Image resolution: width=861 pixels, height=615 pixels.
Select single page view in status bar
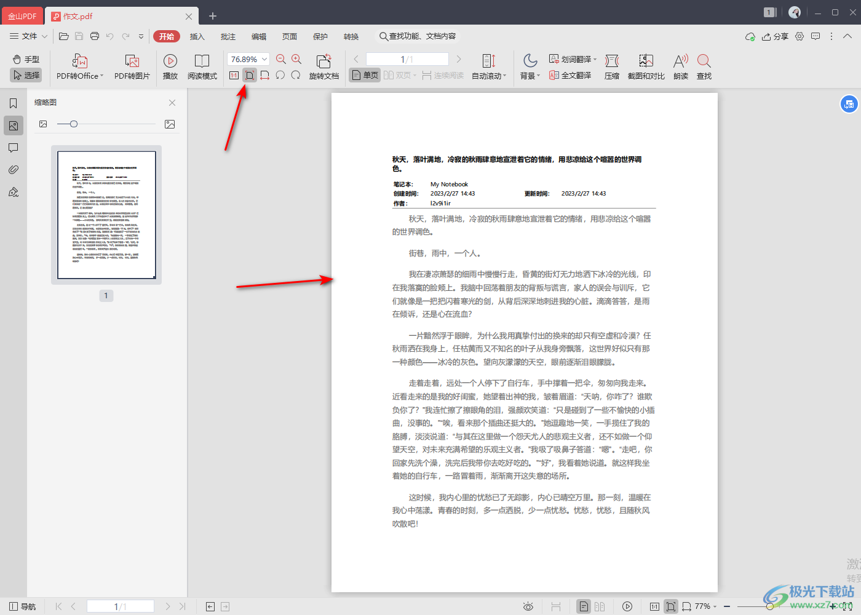[x=584, y=606]
